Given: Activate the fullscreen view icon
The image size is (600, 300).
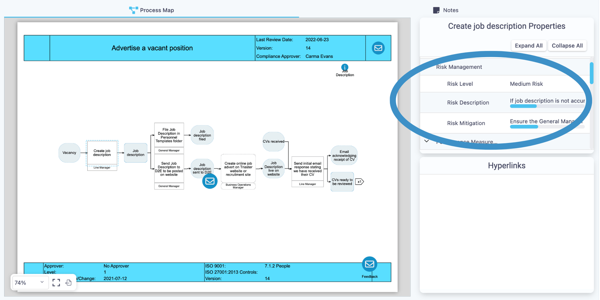Looking at the screenshot, I should (x=56, y=282).
